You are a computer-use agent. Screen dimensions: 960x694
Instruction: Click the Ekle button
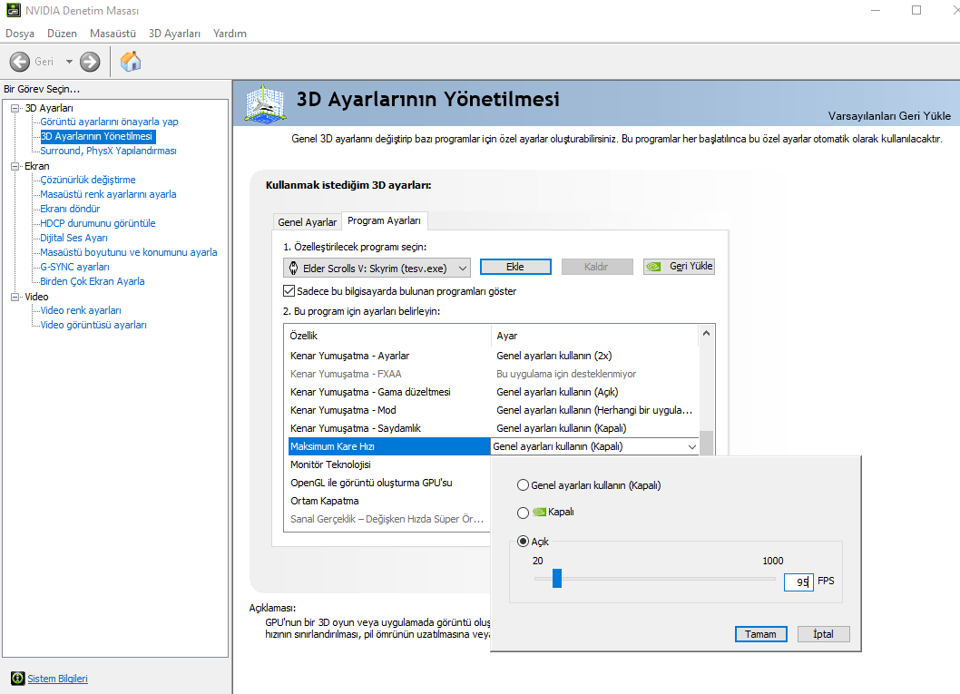click(515, 267)
